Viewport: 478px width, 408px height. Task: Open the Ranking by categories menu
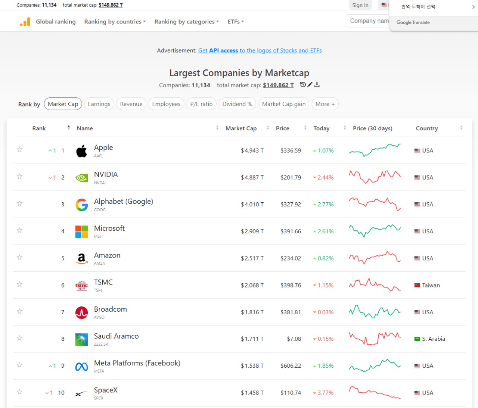187,22
